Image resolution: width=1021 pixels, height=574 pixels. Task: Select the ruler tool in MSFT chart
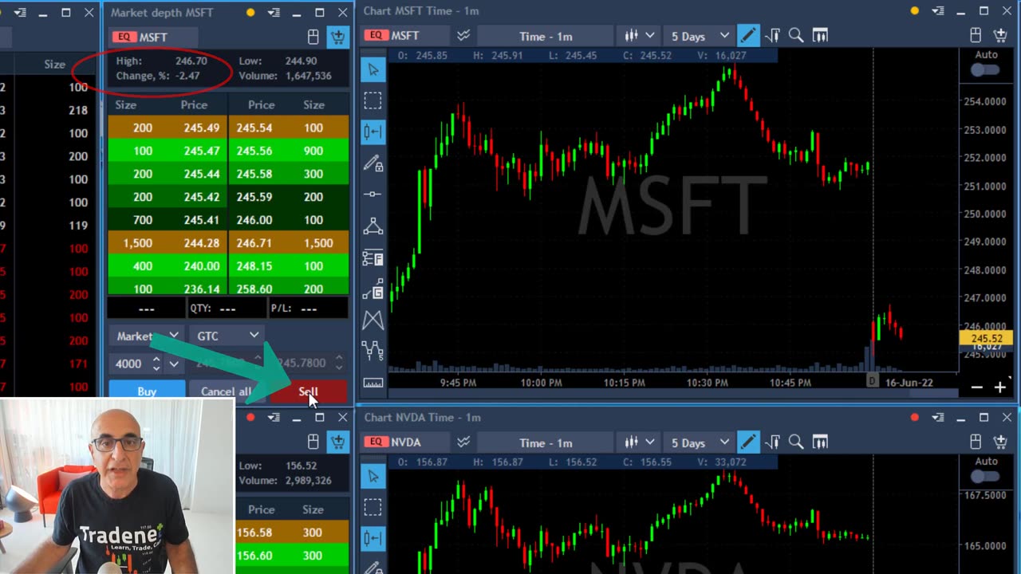point(373,383)
